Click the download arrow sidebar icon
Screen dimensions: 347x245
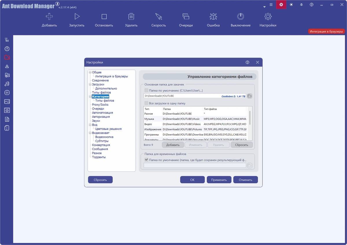(7, 66)
